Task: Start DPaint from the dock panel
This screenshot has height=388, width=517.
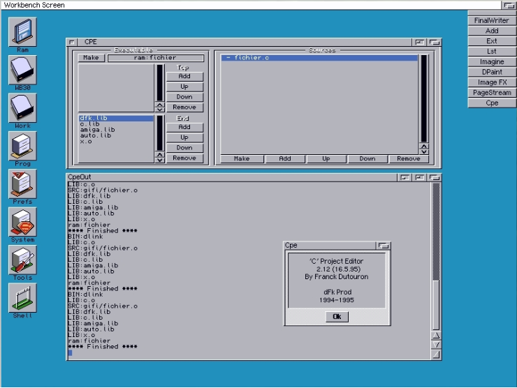Action: 492,72
